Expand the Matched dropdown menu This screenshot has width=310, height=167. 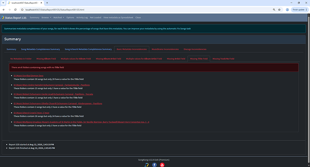[x=58, y=17]
